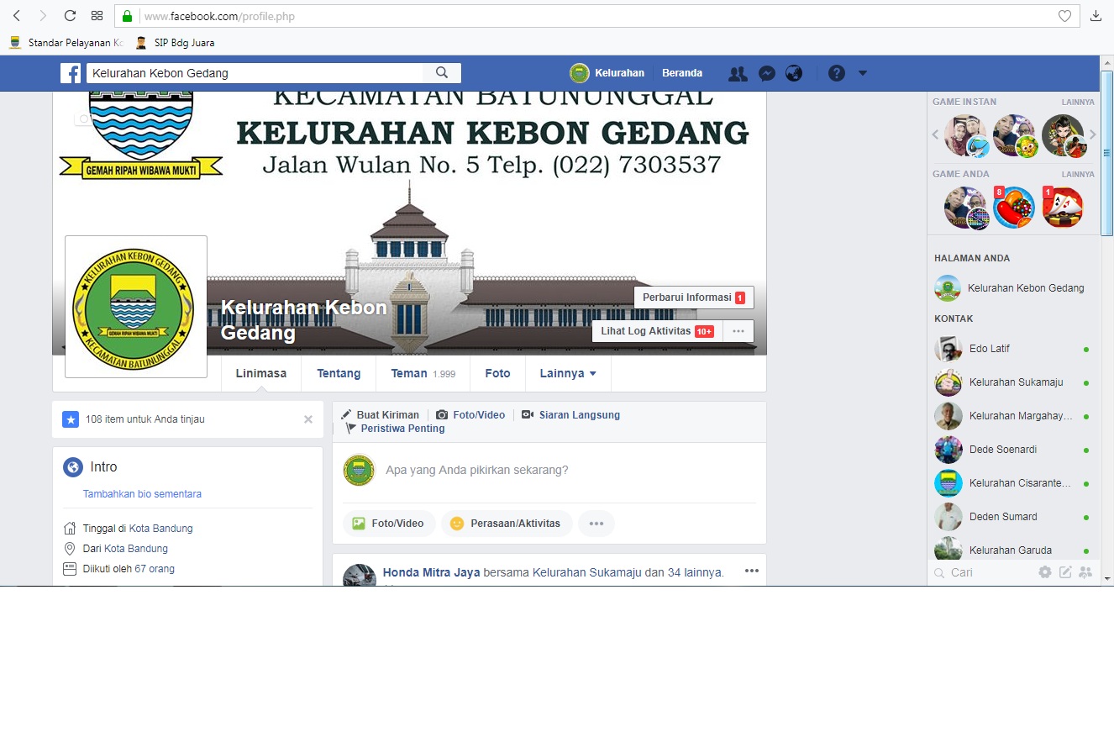Screen dimensions: 1114x753
Task: Click Perbarui Informasi button
Action: pyautogui.click(x=693, y=298)
